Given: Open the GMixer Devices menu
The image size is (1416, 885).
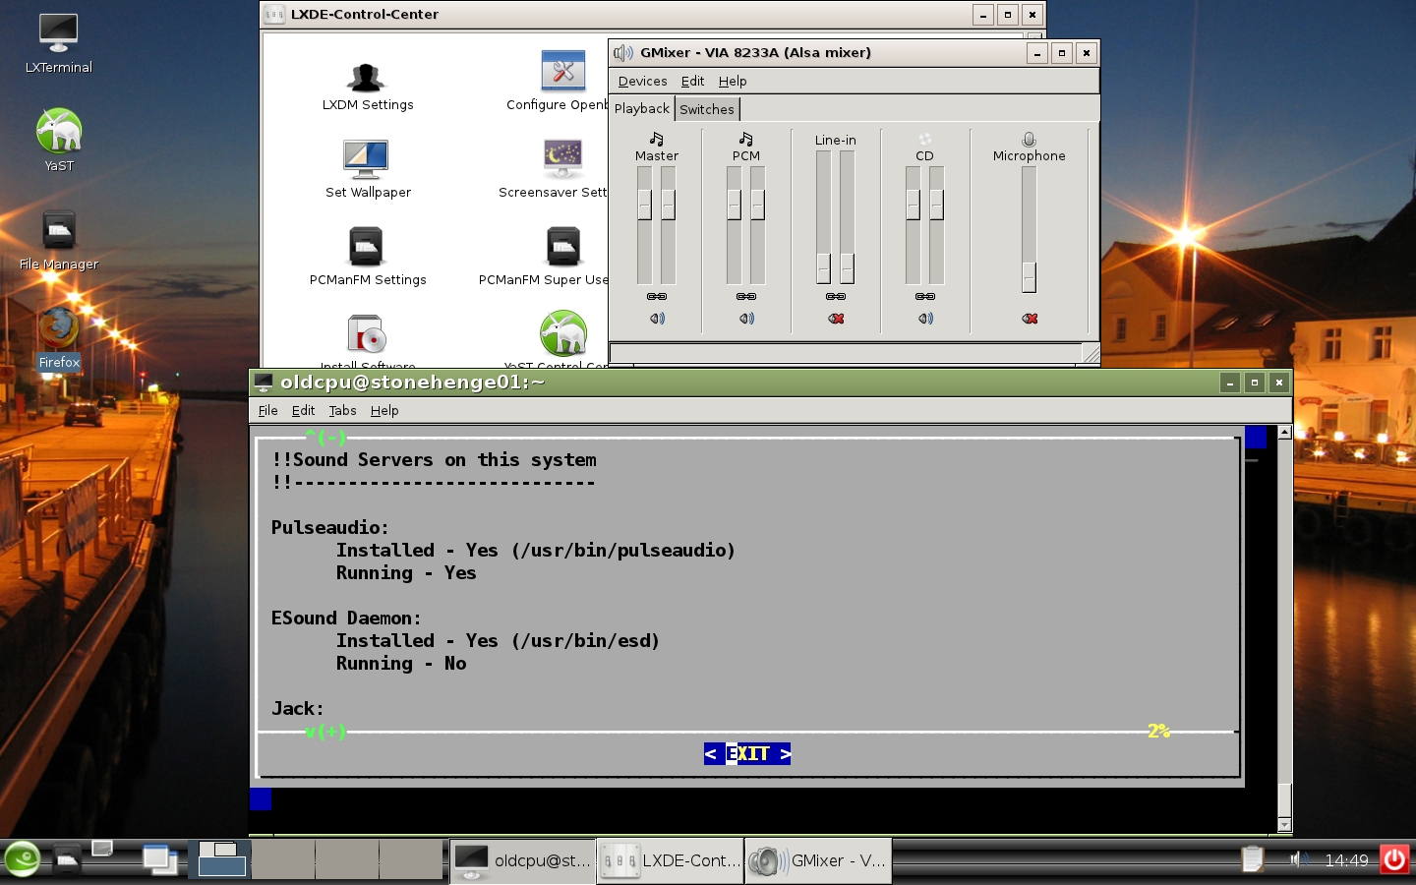Looking at the screenshot, I should [642, 81].
